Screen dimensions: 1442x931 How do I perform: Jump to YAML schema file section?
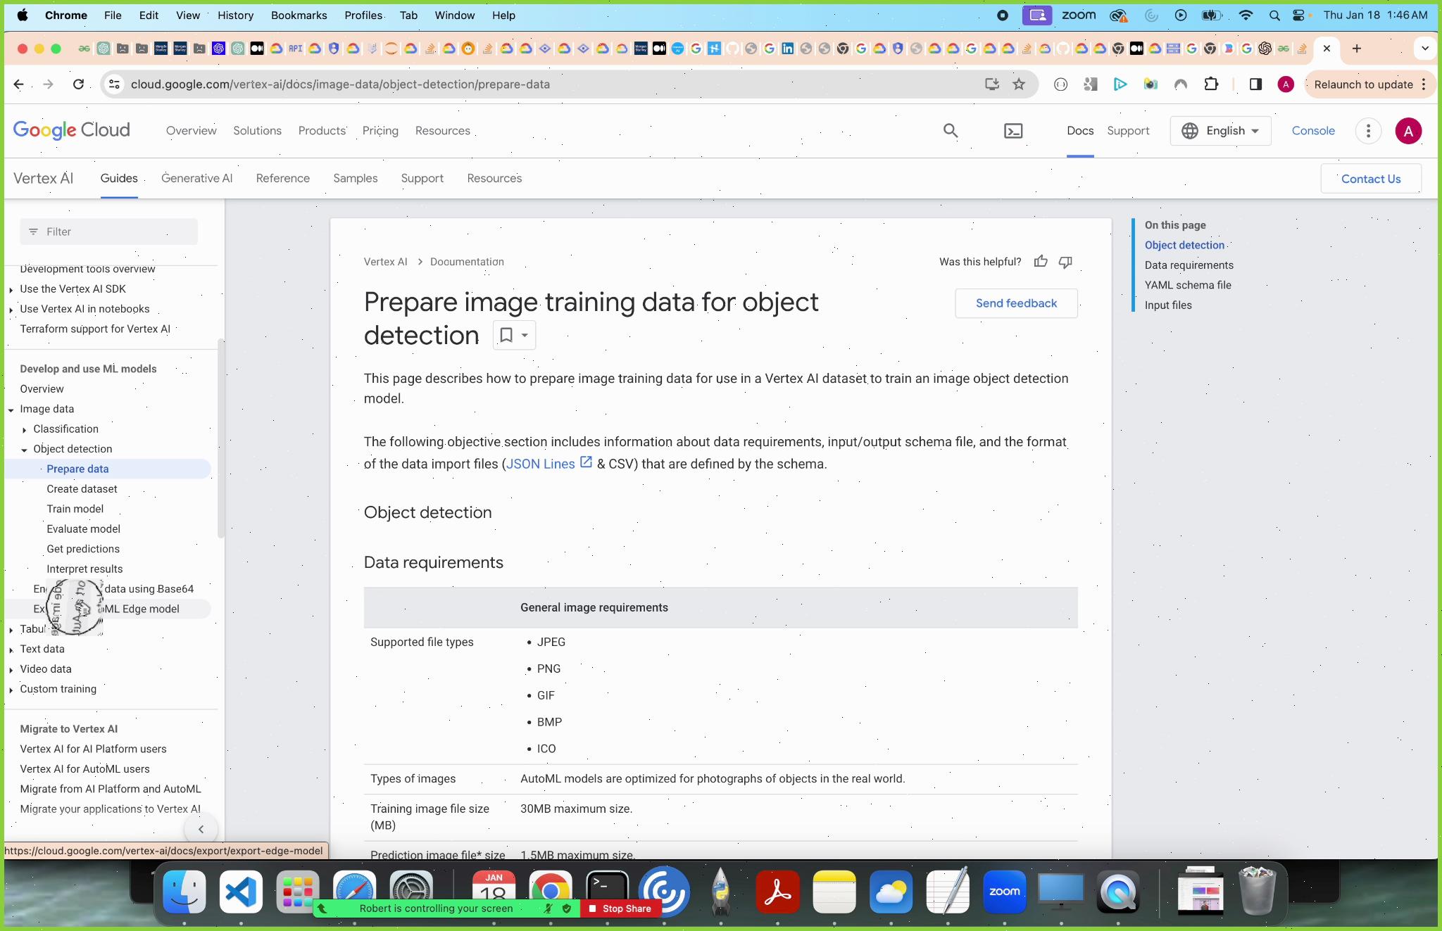[1188, 285]
